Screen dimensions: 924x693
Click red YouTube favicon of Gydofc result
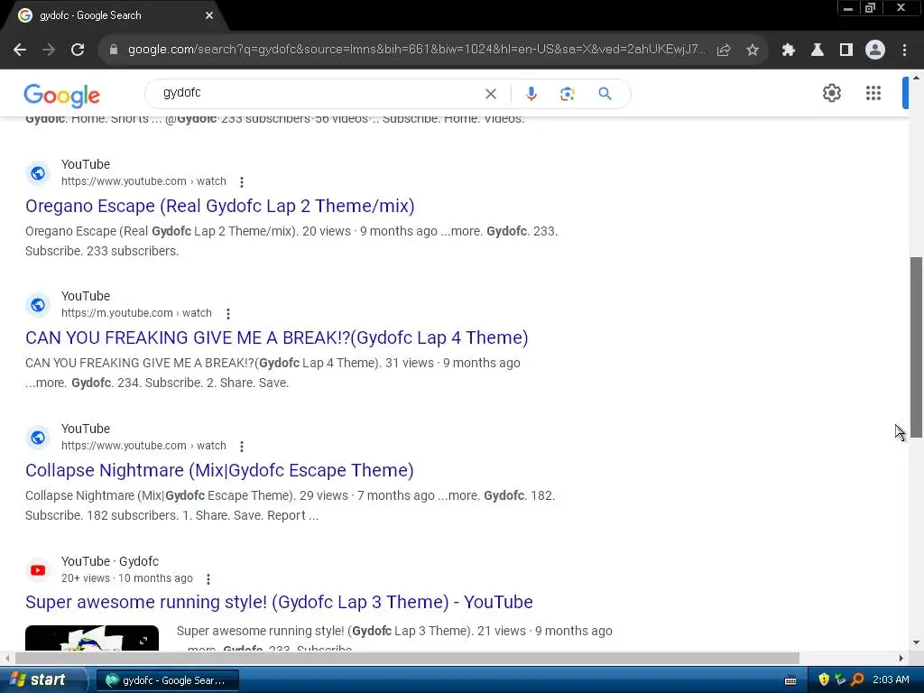pos(38,570)
